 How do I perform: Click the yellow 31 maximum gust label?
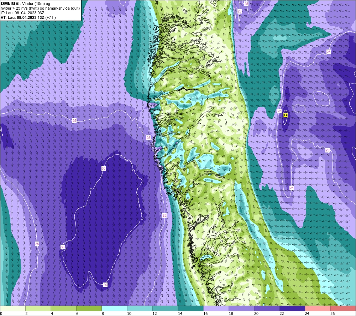pos(286,115)
